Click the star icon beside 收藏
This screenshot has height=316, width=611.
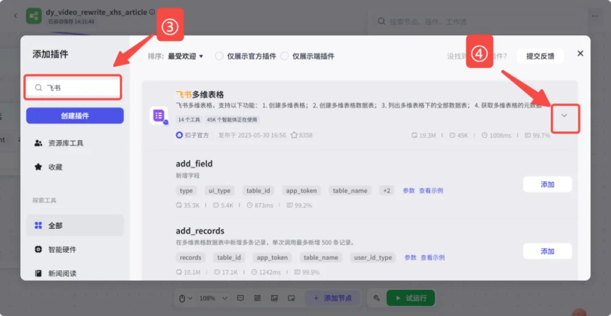coord(38,167)
